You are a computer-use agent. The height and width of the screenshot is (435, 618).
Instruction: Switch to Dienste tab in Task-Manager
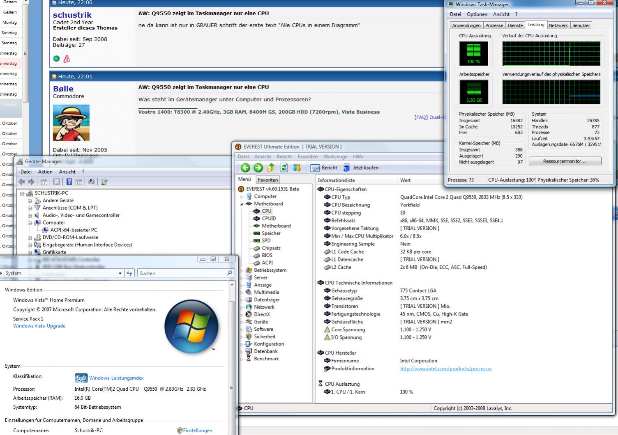coord(515,25)
